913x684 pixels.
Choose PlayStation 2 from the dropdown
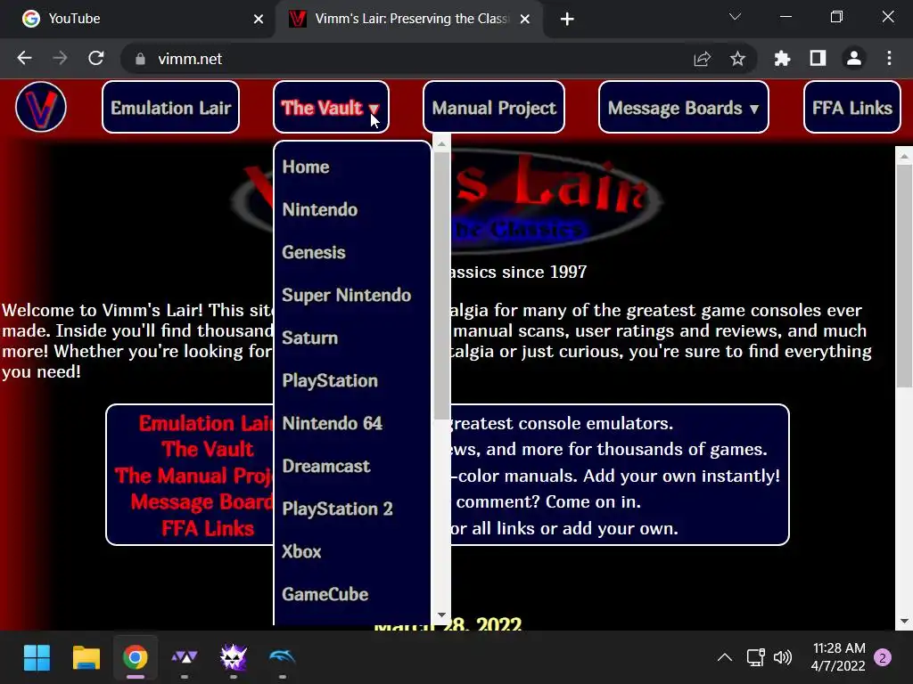point(351,509)
